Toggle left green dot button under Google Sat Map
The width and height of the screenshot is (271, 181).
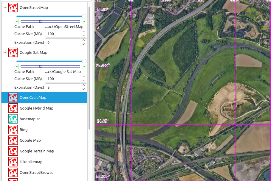[17, 66]
